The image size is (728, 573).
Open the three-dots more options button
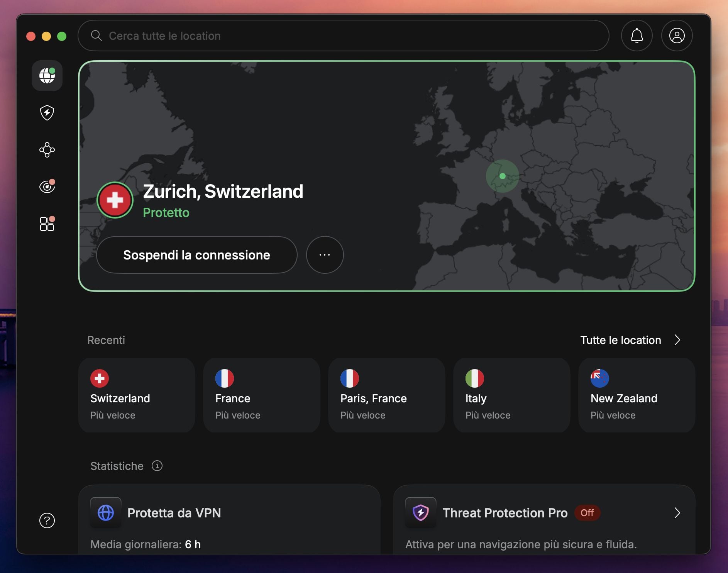325,255
